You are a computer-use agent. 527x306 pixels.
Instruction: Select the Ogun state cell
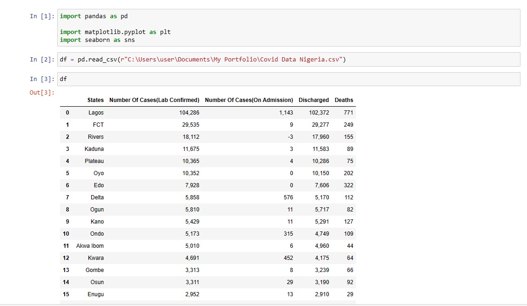(97, 210)
